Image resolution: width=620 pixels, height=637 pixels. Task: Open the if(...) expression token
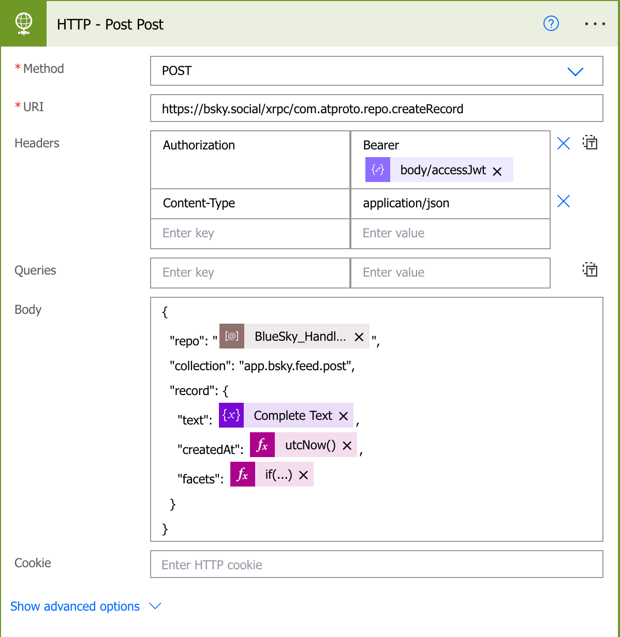[x=278, y=475]
